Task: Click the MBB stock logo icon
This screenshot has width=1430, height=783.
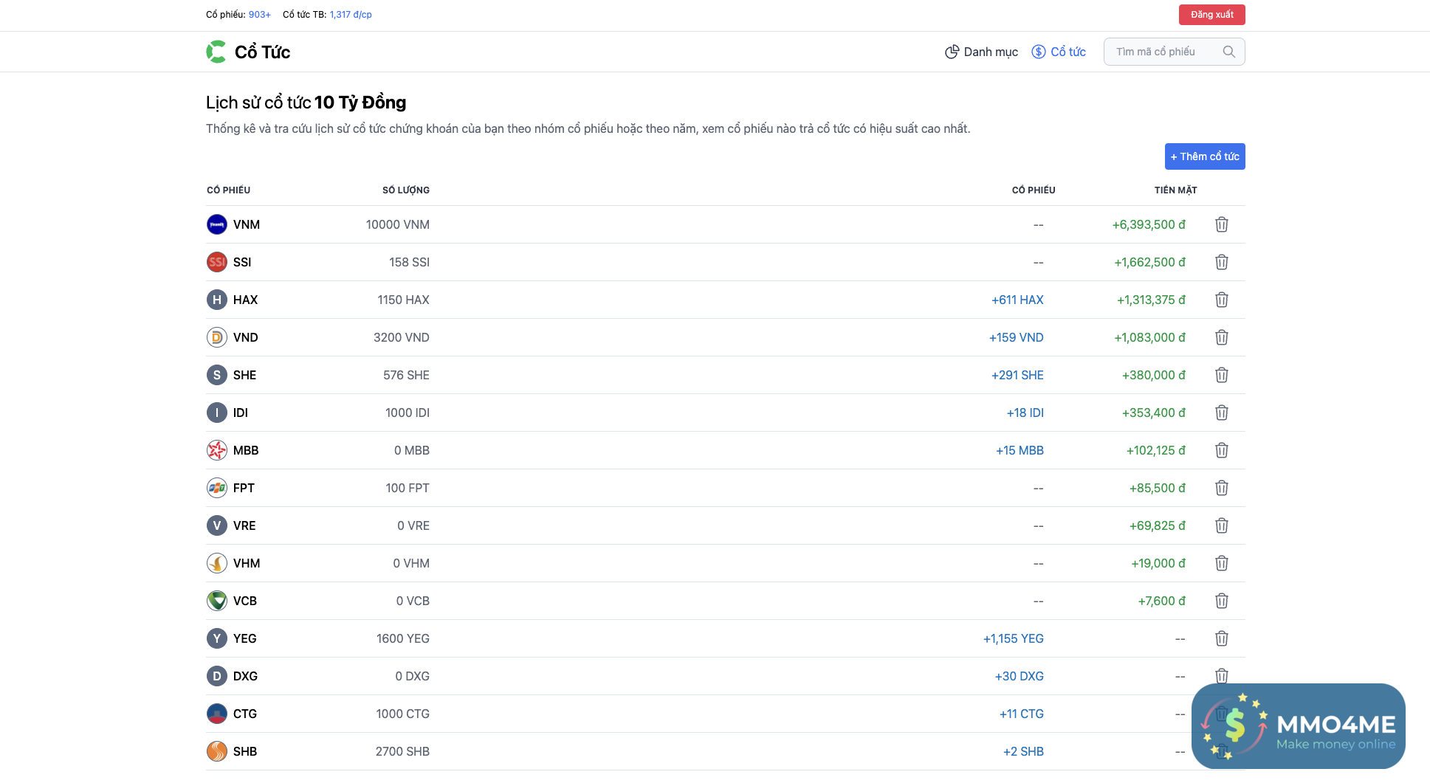Action: coord(216,450)
